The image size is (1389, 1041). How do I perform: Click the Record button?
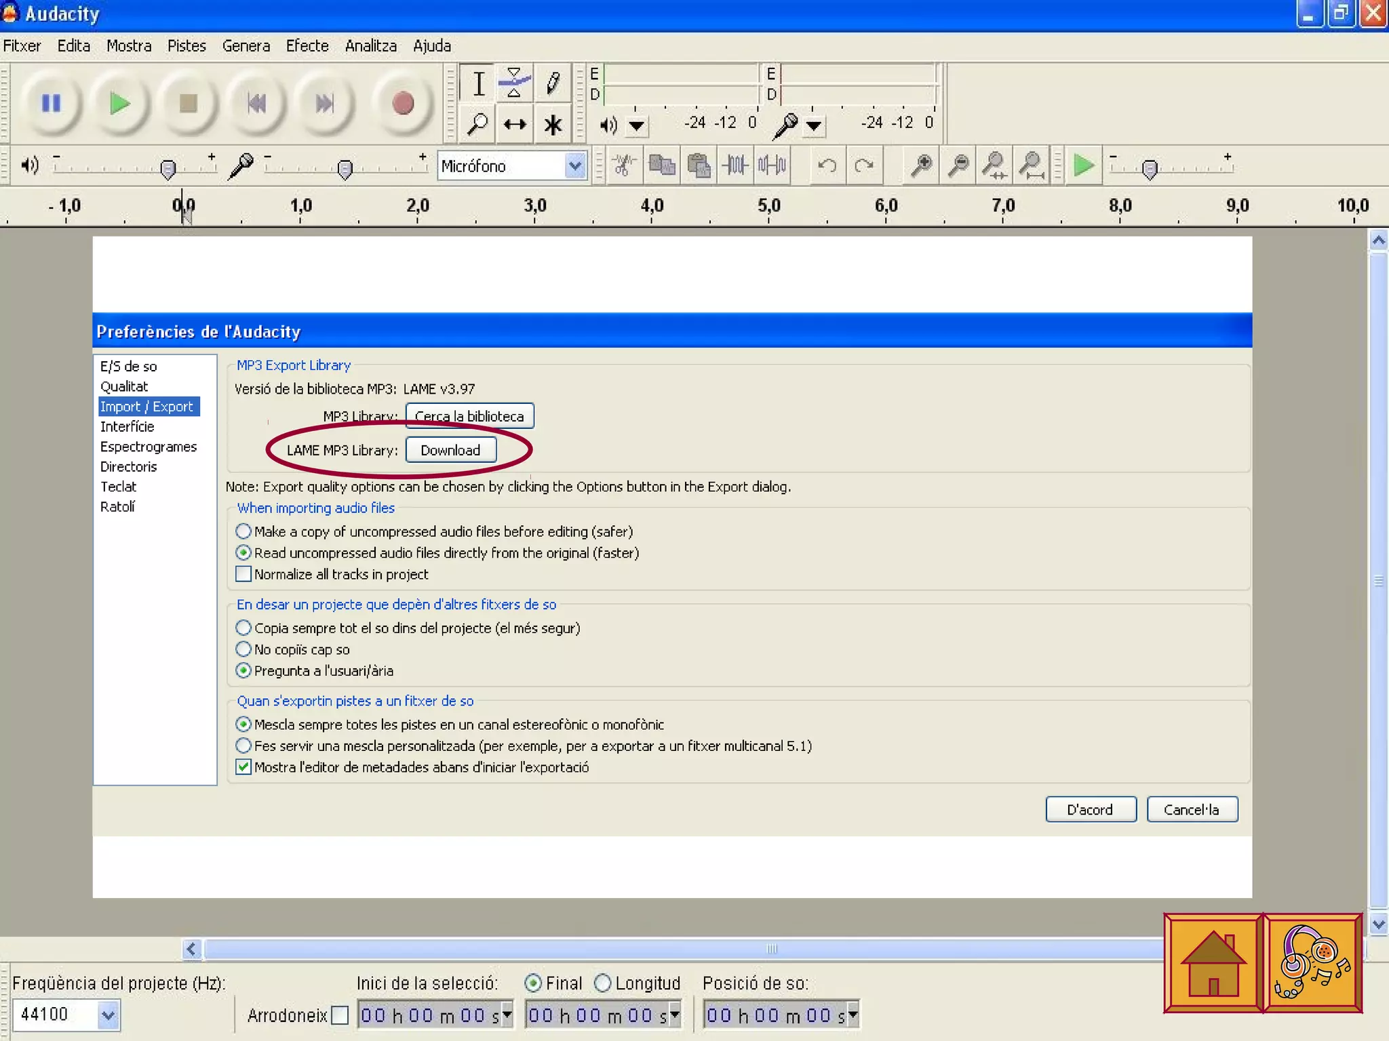click(x=403, y=104)
